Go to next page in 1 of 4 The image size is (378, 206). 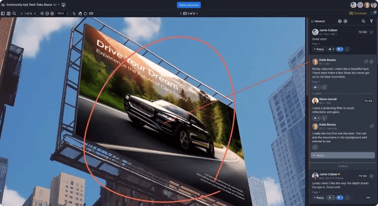pos(35,13)
